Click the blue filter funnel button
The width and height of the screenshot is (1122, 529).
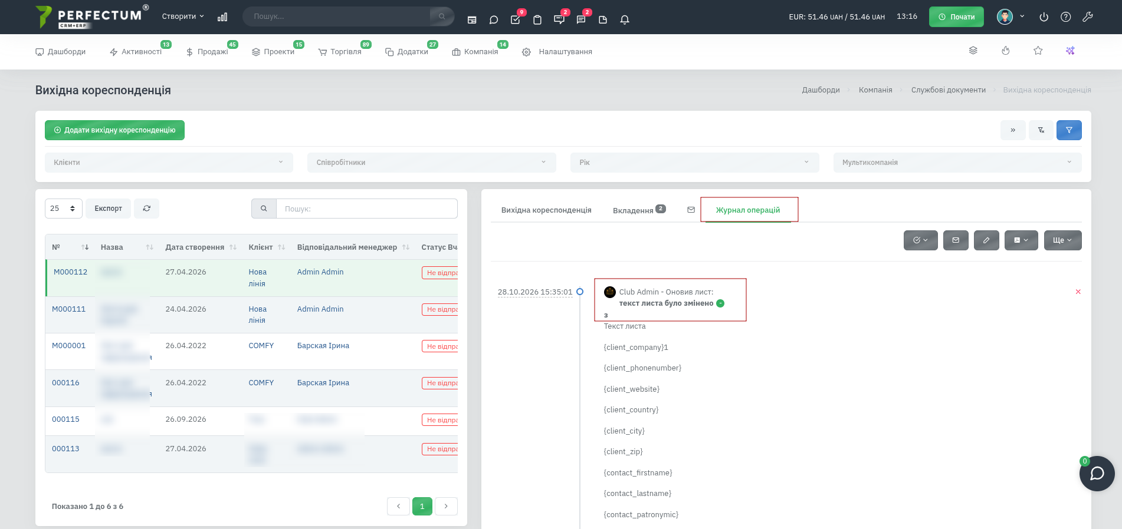point(1069,130)
